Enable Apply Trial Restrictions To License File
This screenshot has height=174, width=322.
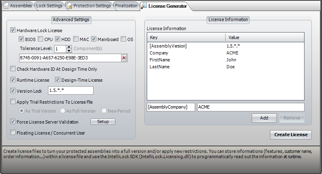coord(13,102)
